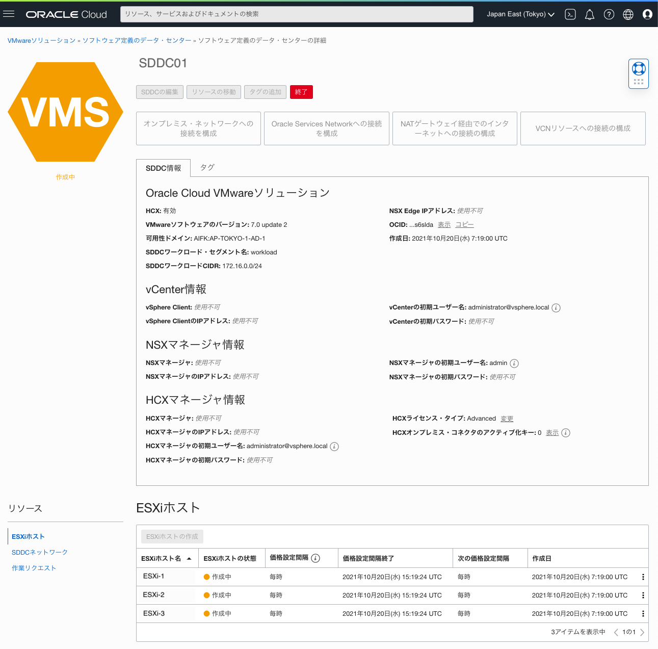This screenshot has height=649, width=658.
Task: Click the 172.16.0.0/24 CIDR value
Action: pyautogui.click(x=242, y=266)
